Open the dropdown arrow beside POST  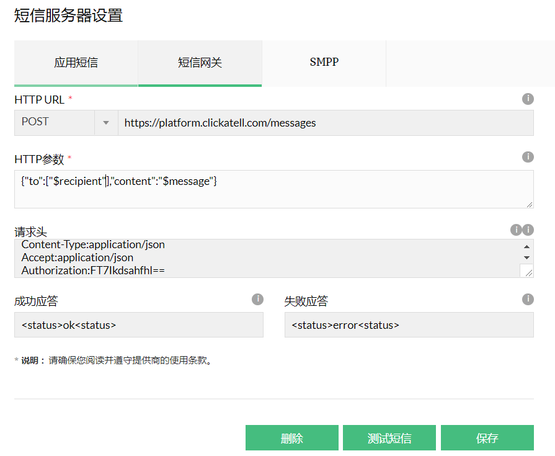106,123
